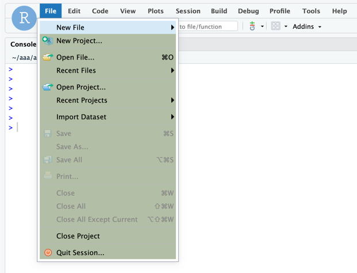
Task: Select Open Project... menu entry
Action: point(108,87)
